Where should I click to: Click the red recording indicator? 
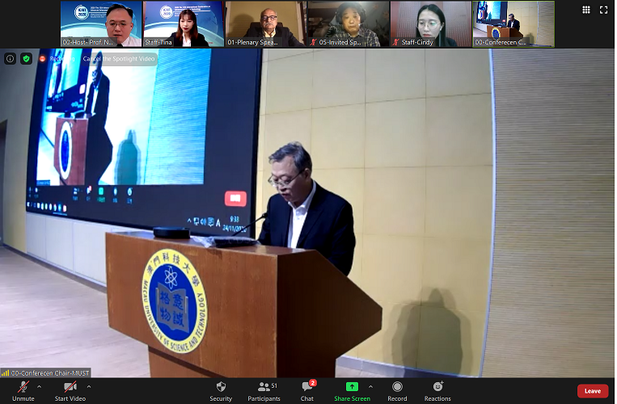pyautogui.click(x=43, y=59)
